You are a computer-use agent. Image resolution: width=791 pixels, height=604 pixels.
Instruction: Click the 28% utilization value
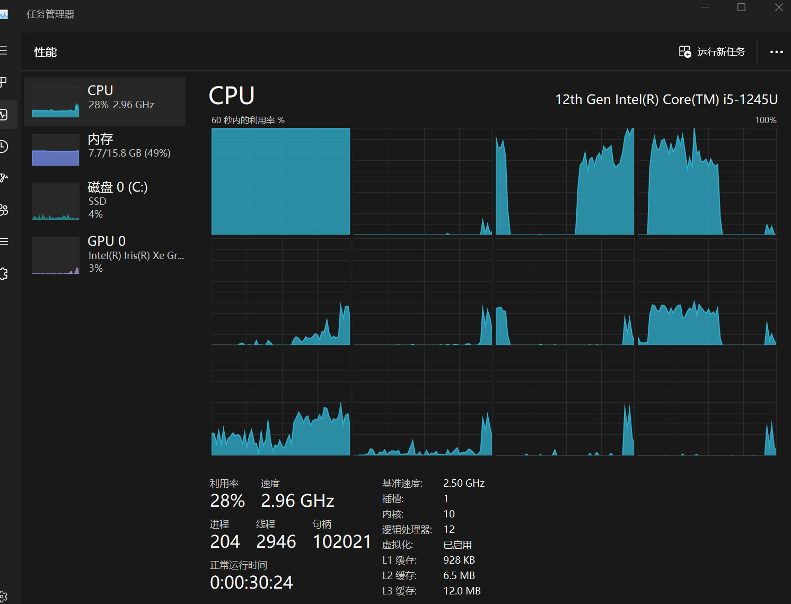coord(227,501)
